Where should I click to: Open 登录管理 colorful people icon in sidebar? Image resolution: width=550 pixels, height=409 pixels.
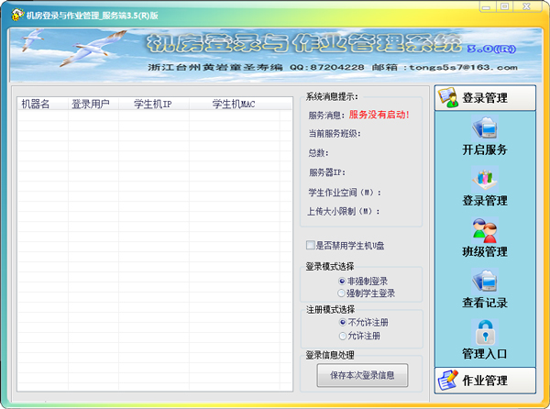click(484, 179)
